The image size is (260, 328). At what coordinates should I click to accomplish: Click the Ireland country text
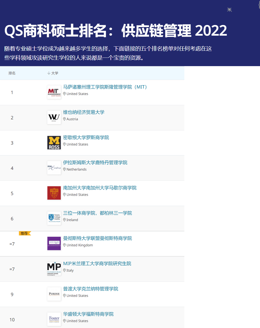pyautogui.click(x=72, y=220)
